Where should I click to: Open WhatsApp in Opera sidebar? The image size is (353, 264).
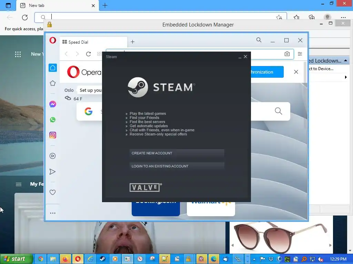[x=53, y=120]
